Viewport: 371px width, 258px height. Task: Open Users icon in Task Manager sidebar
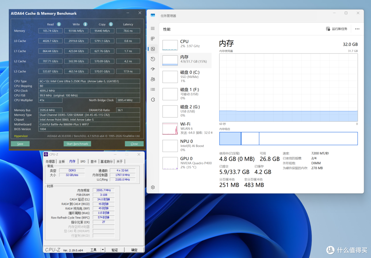tap(153, 79)
